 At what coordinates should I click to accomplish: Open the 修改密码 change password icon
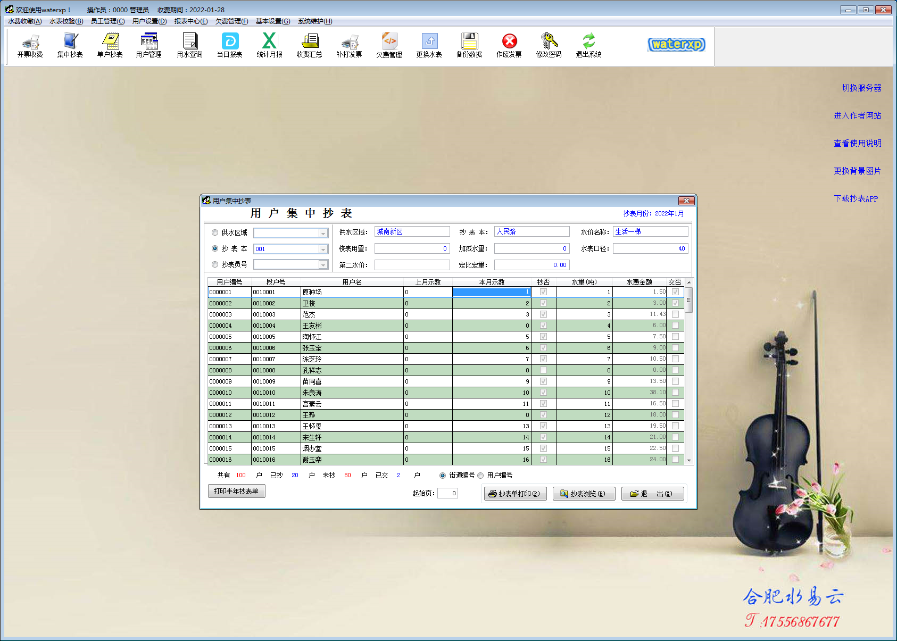click(x=549, y=45)
